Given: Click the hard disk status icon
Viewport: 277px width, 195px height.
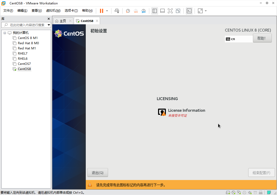Looking at the screenshot, I should 228,192.
